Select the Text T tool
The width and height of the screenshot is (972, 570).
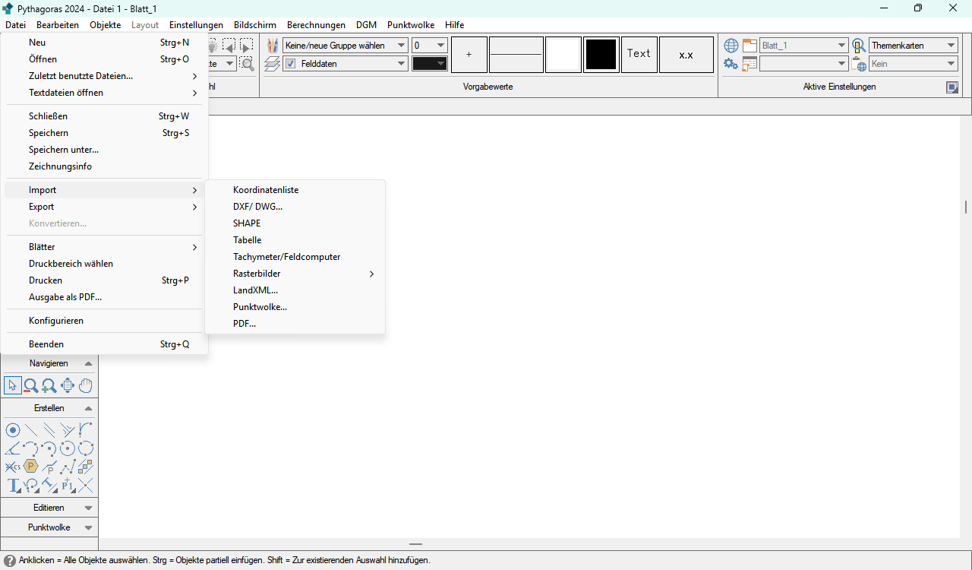click(12, 485)
